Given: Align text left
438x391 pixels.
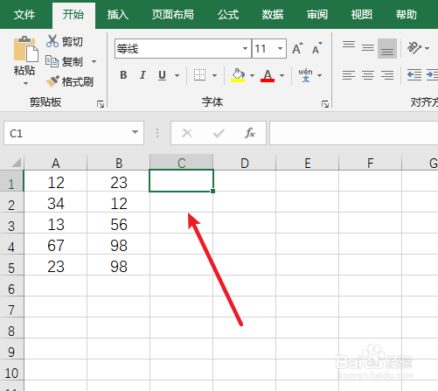Looking at the screenshot, I should 349,75.
